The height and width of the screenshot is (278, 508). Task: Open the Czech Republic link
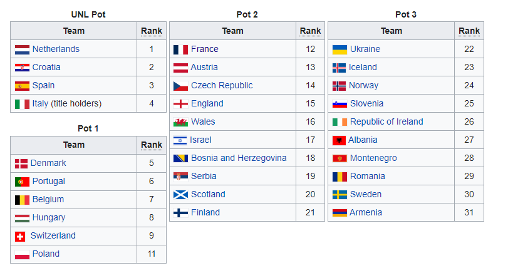click(x=222, y=85)
